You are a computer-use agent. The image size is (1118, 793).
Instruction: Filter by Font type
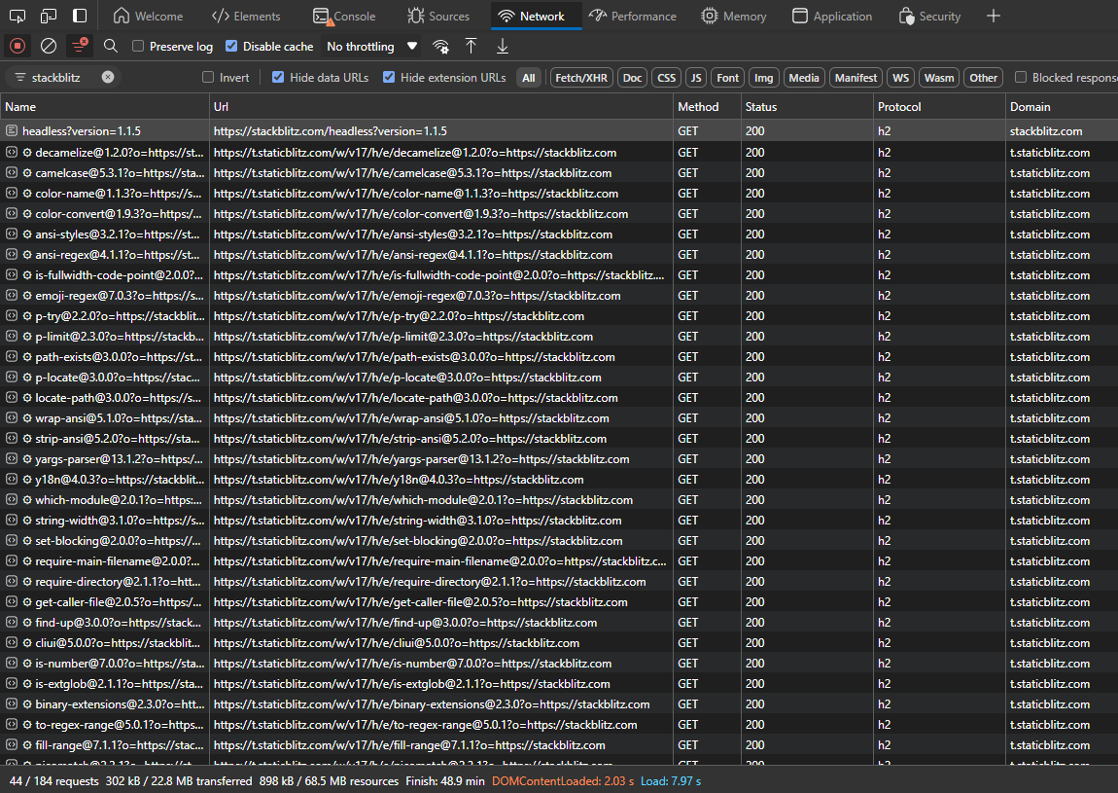point(727,78)
